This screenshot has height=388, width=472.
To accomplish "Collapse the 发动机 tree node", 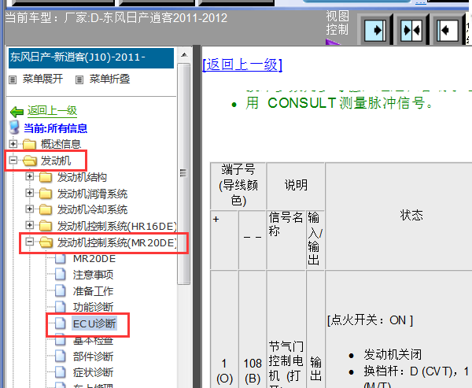I will pyautogui.click(x=13, y=160).
